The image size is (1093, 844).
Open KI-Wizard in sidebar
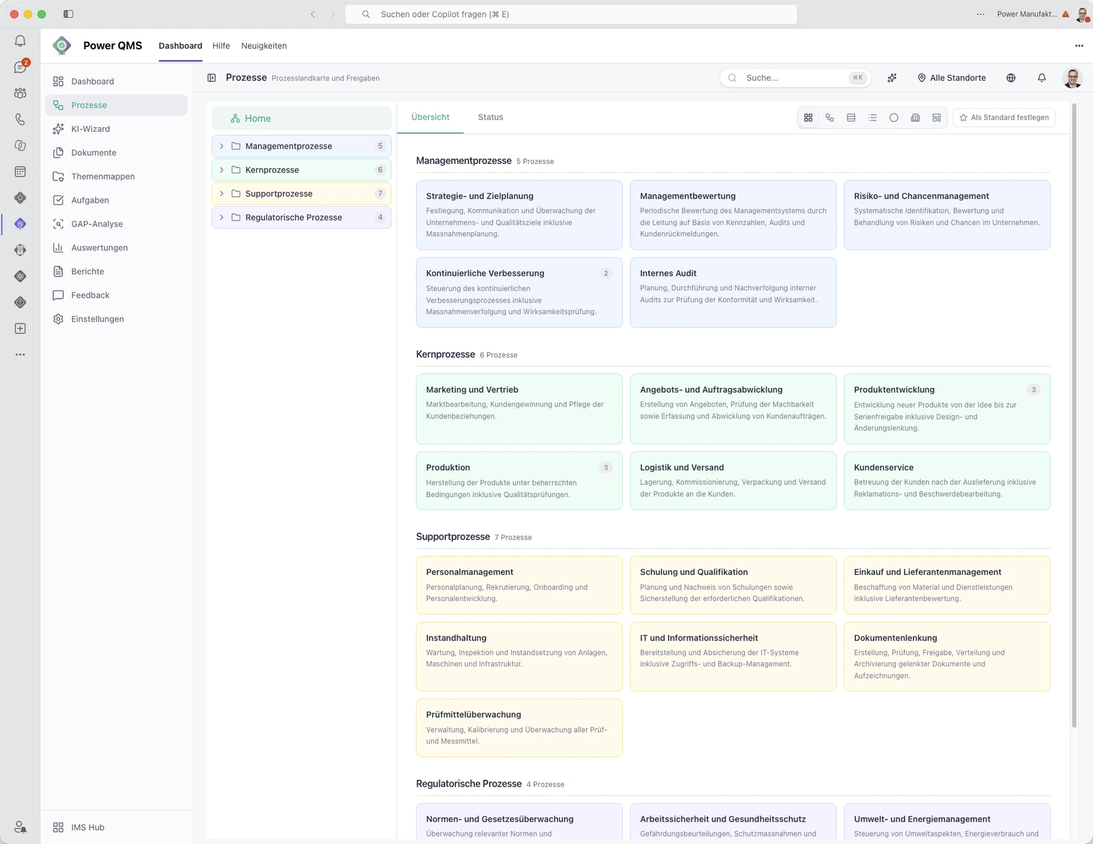pyautogui.click(x=116, y=129)
